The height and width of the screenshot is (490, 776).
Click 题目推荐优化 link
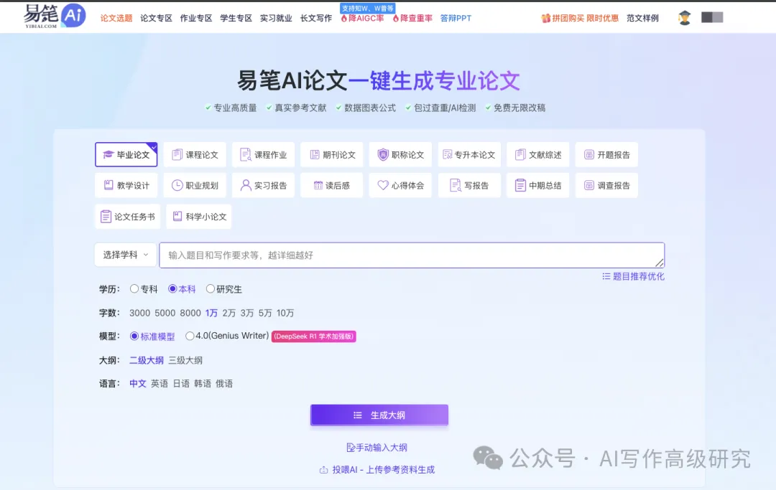pyautogui.click(x=633, y=277)
